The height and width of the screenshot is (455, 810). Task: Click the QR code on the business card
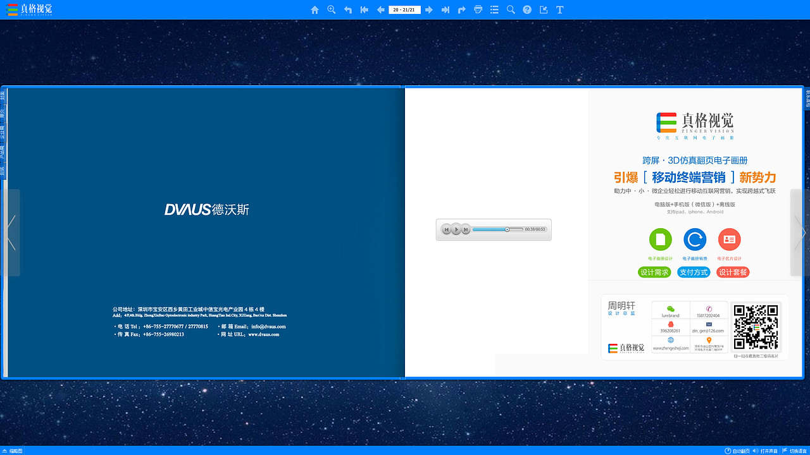coord(756,327)
